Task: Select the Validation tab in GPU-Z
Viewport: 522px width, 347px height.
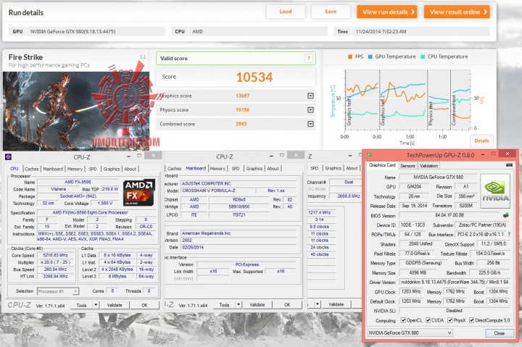Action: (428, 165)
